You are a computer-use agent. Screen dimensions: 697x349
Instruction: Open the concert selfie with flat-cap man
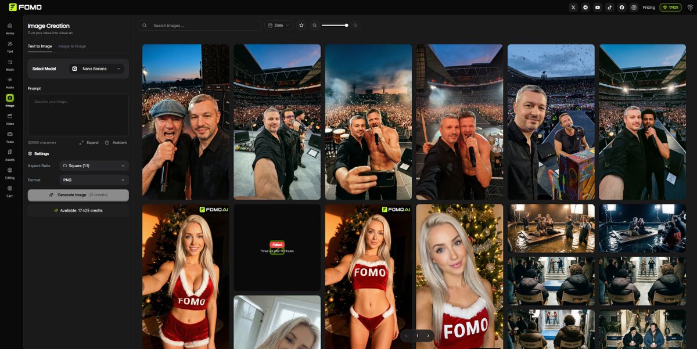coord(186,122)
